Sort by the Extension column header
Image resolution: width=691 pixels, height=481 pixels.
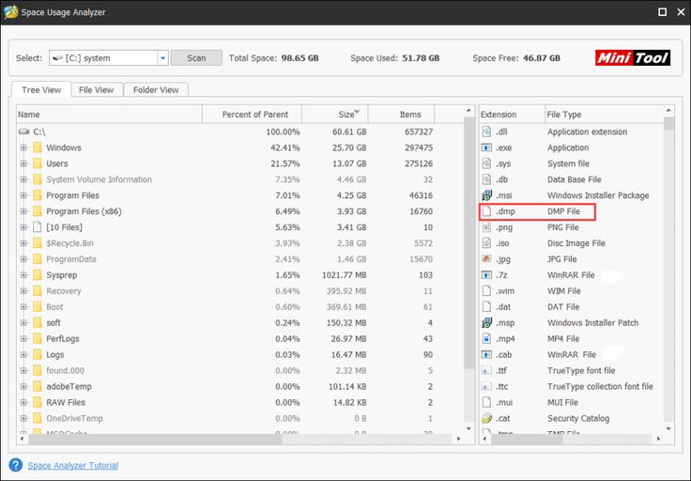[512, 115]
